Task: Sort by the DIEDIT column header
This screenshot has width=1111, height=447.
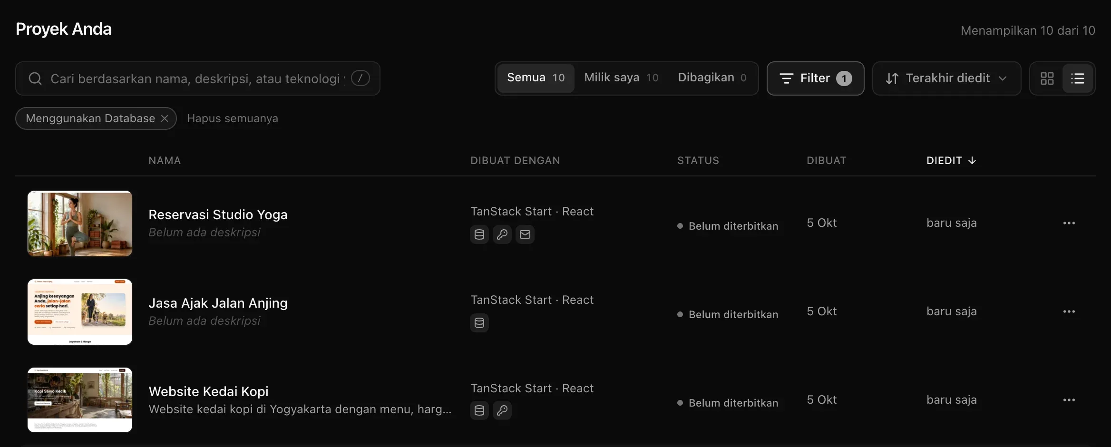Action: pyautogui.click(x=951, y=161)
